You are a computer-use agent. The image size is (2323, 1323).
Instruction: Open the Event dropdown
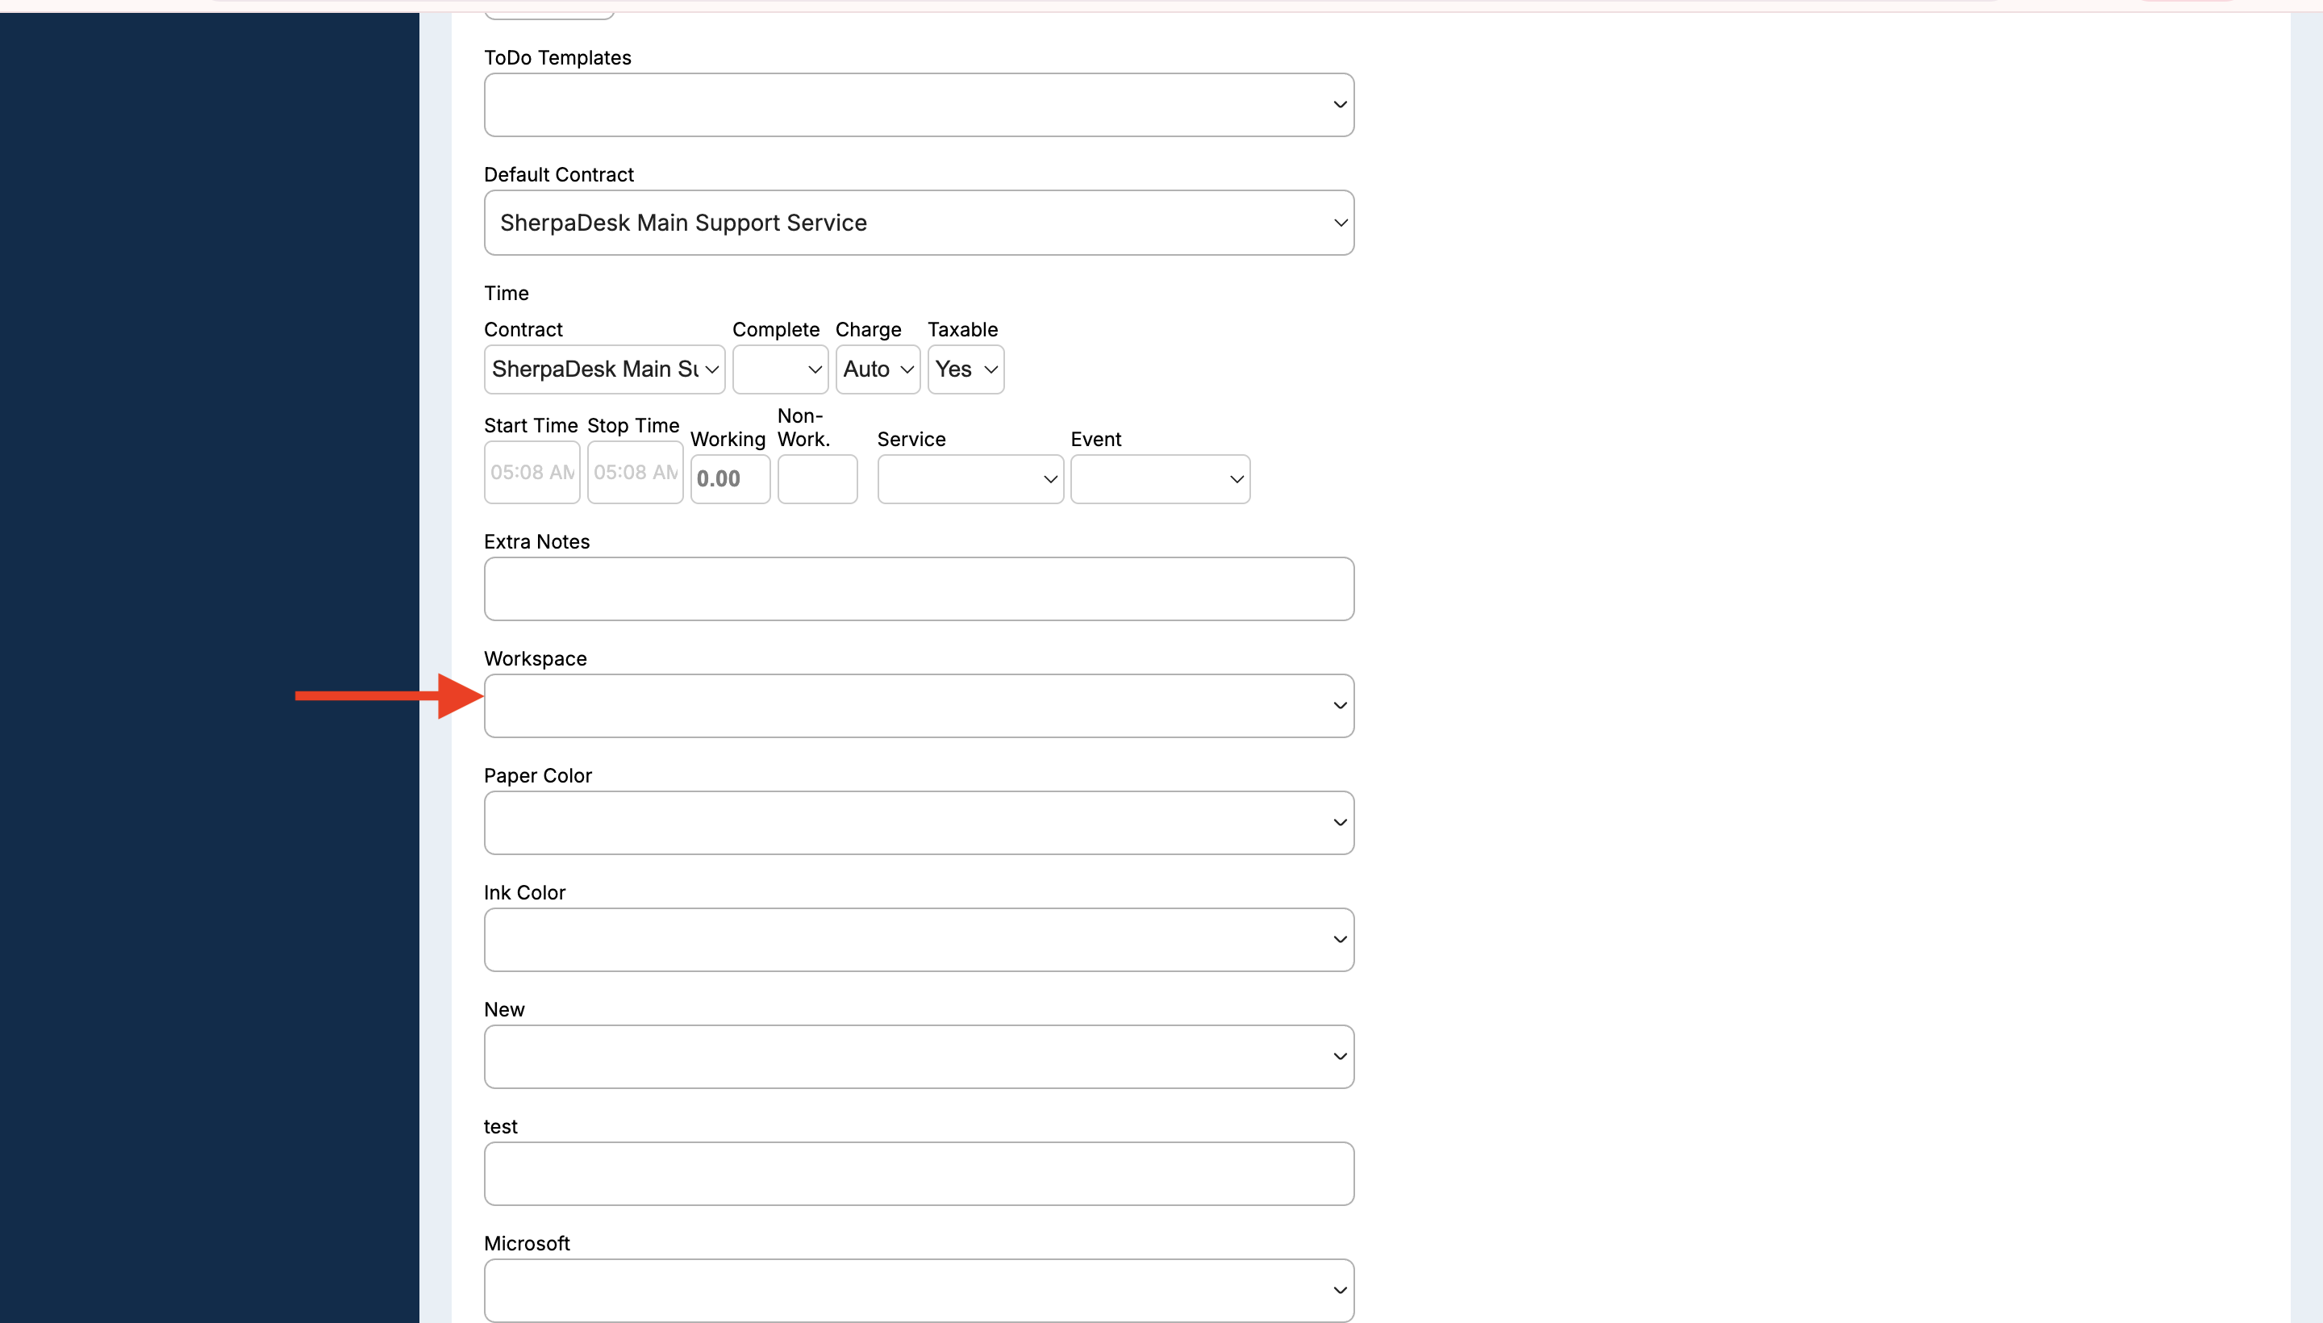point(1159,479)
